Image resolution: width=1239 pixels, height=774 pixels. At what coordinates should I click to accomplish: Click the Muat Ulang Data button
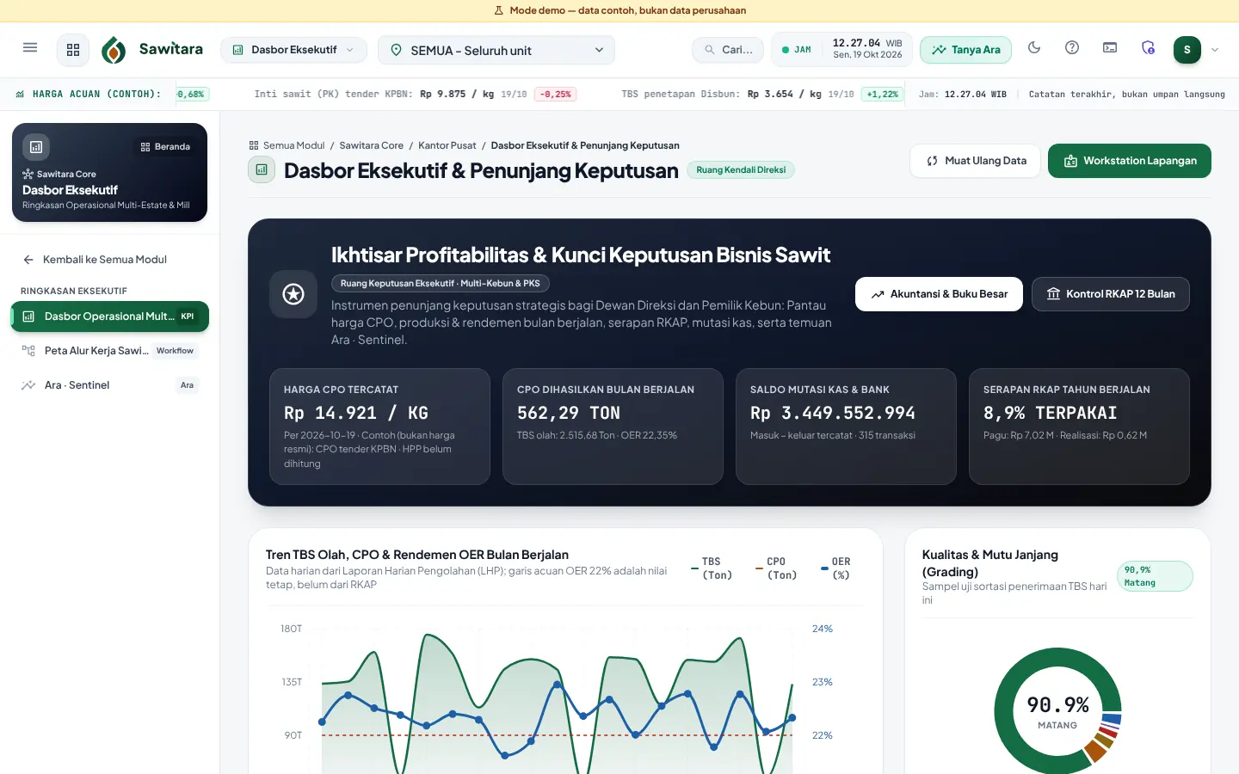pyautogui.click(x=976, y=161)
